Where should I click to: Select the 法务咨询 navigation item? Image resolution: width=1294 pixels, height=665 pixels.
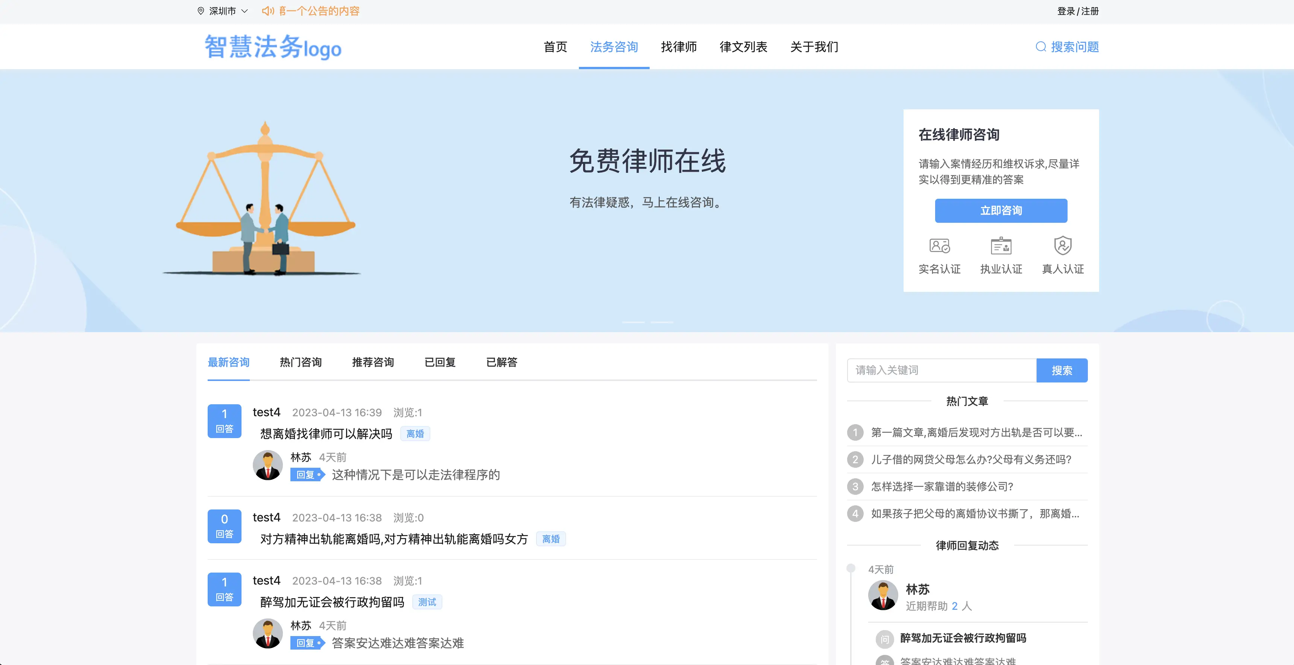(x=614, y=47)
